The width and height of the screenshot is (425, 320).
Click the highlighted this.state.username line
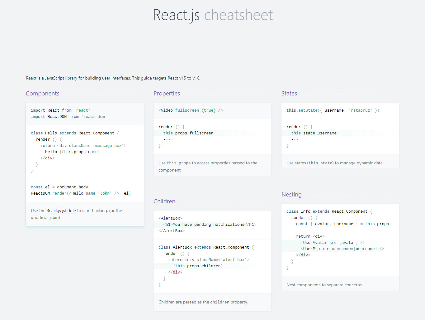314,133
